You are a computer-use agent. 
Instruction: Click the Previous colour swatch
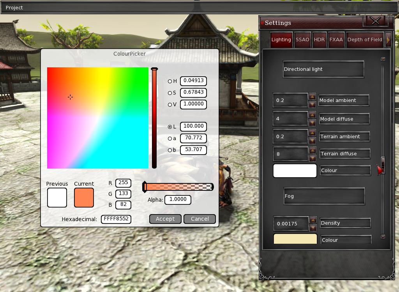[57, 198]
